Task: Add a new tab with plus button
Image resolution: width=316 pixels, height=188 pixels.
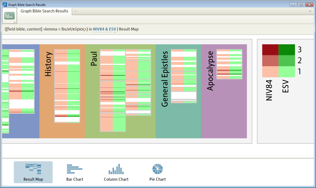Action: (x=76, y=11)
